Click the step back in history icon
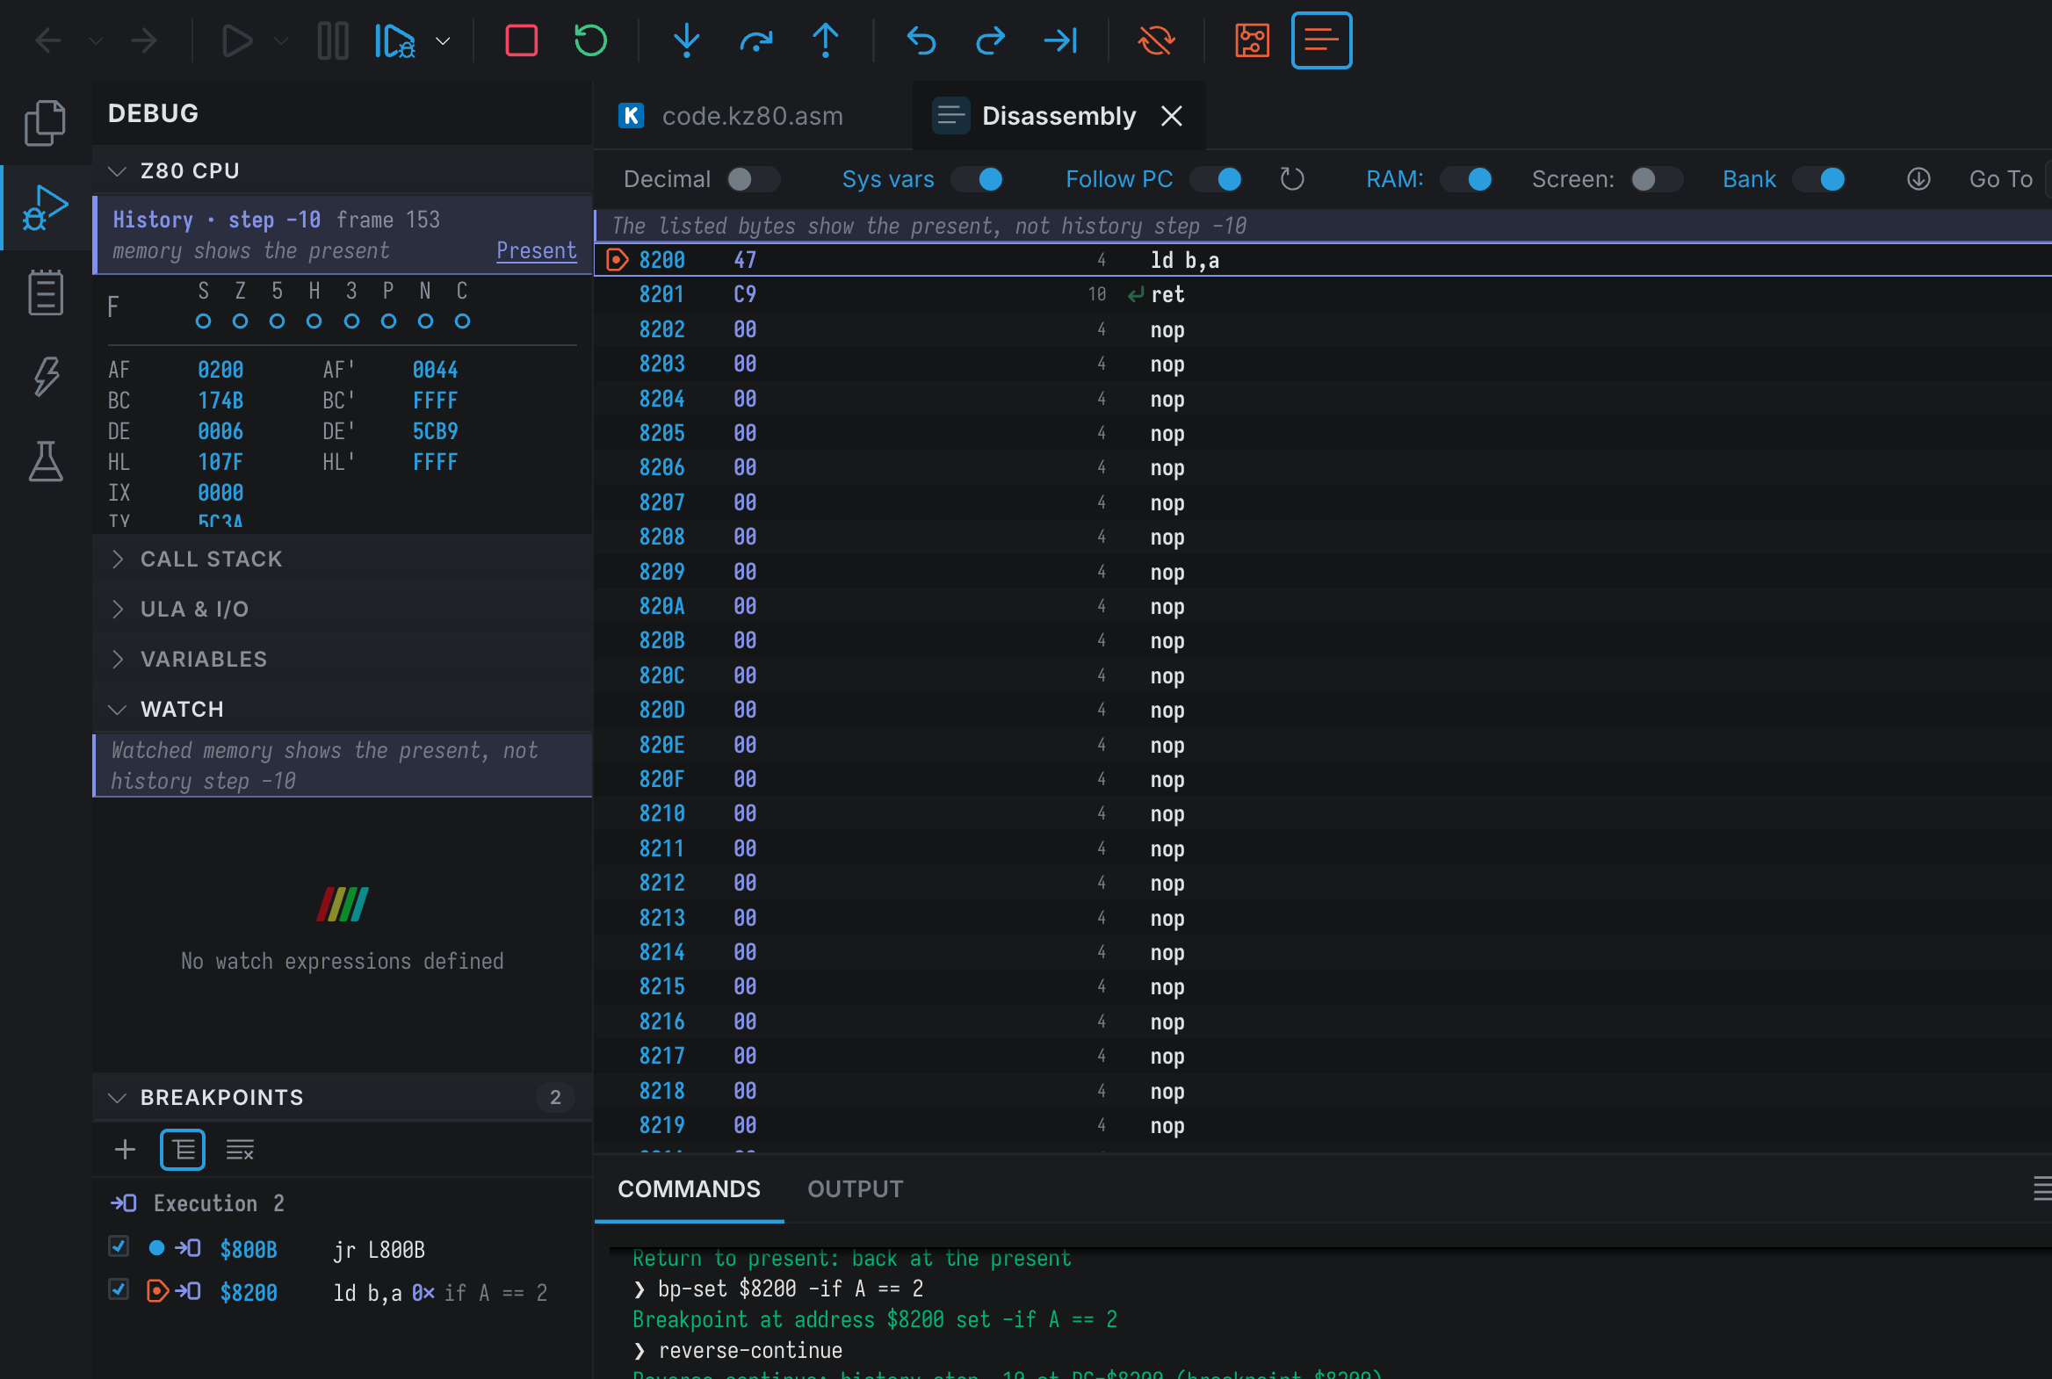The height and width of the screenshot is (1379, 2052). coord(921,40)
